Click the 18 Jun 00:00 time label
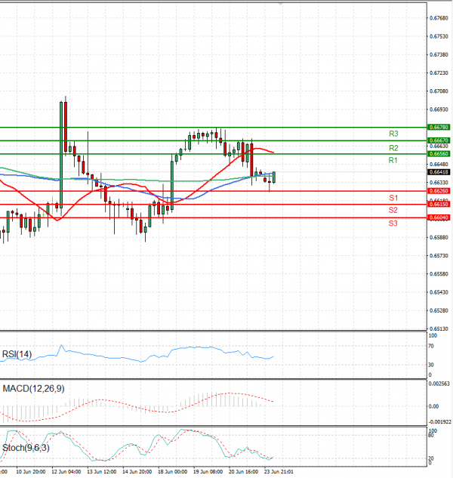Image resolution: width=453 pixels, height=478 pixels. (173, 472)
